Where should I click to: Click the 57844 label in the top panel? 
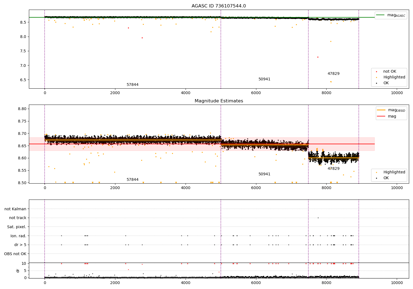click(x=132, y=85)
